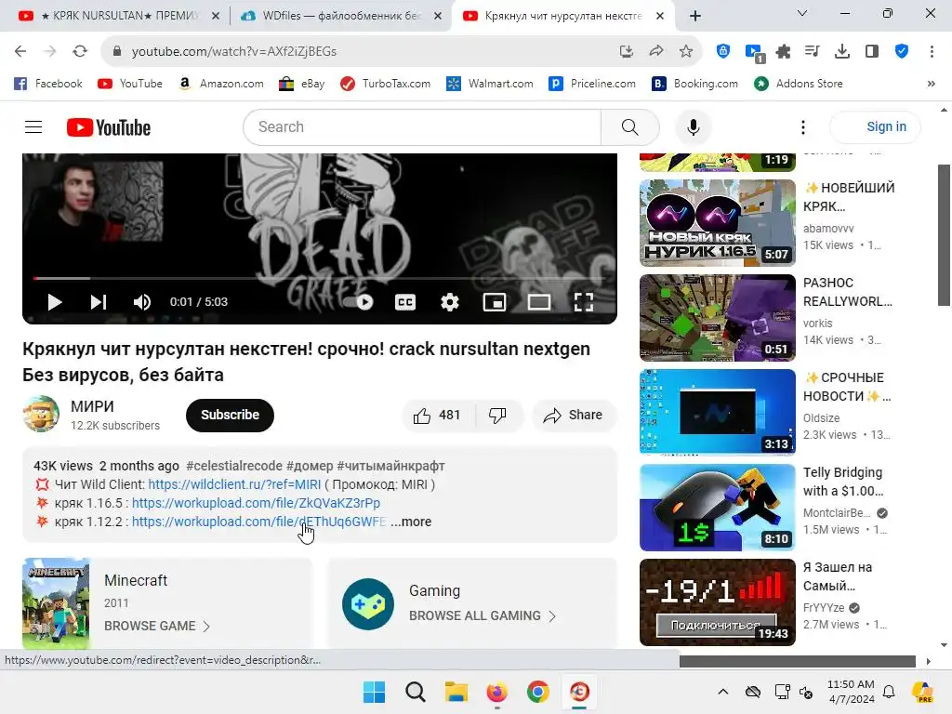Enable miniplayer mode

point(495,302)
